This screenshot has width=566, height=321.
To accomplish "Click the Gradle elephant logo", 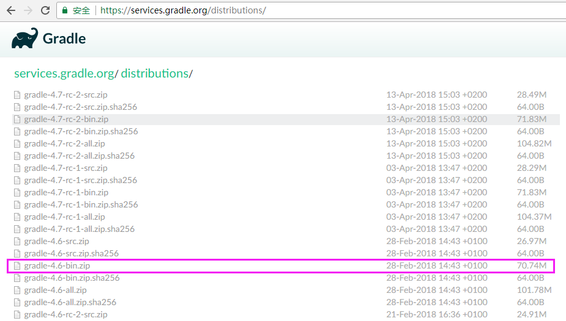I will coord(24,38).
